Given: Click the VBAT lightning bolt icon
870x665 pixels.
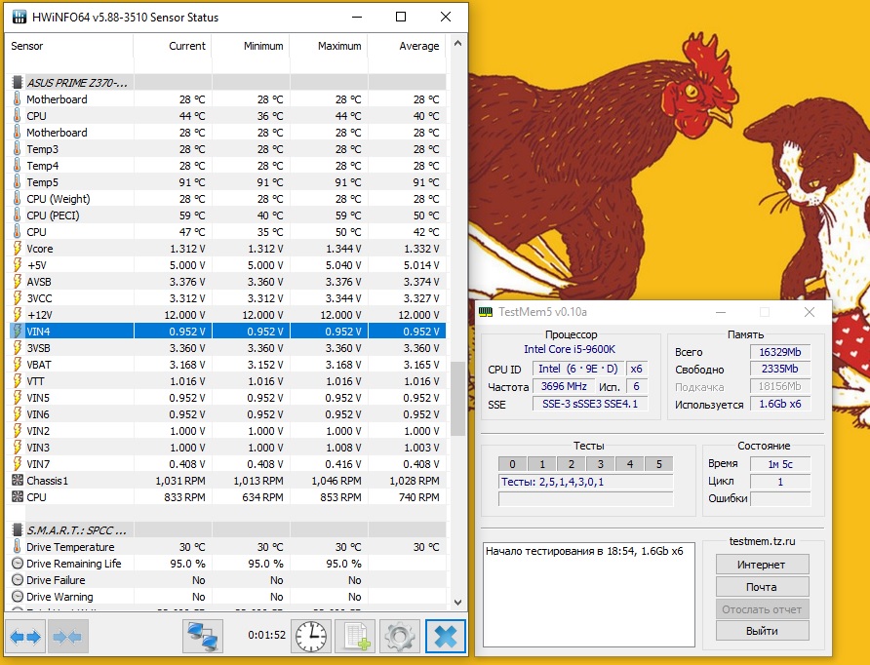Looking at the screenshot, I should [18, 365].
